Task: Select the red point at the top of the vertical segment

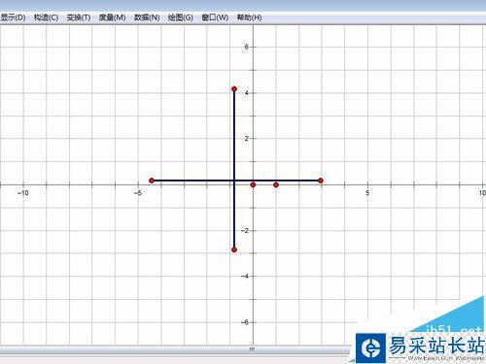Action: [234, 89]
